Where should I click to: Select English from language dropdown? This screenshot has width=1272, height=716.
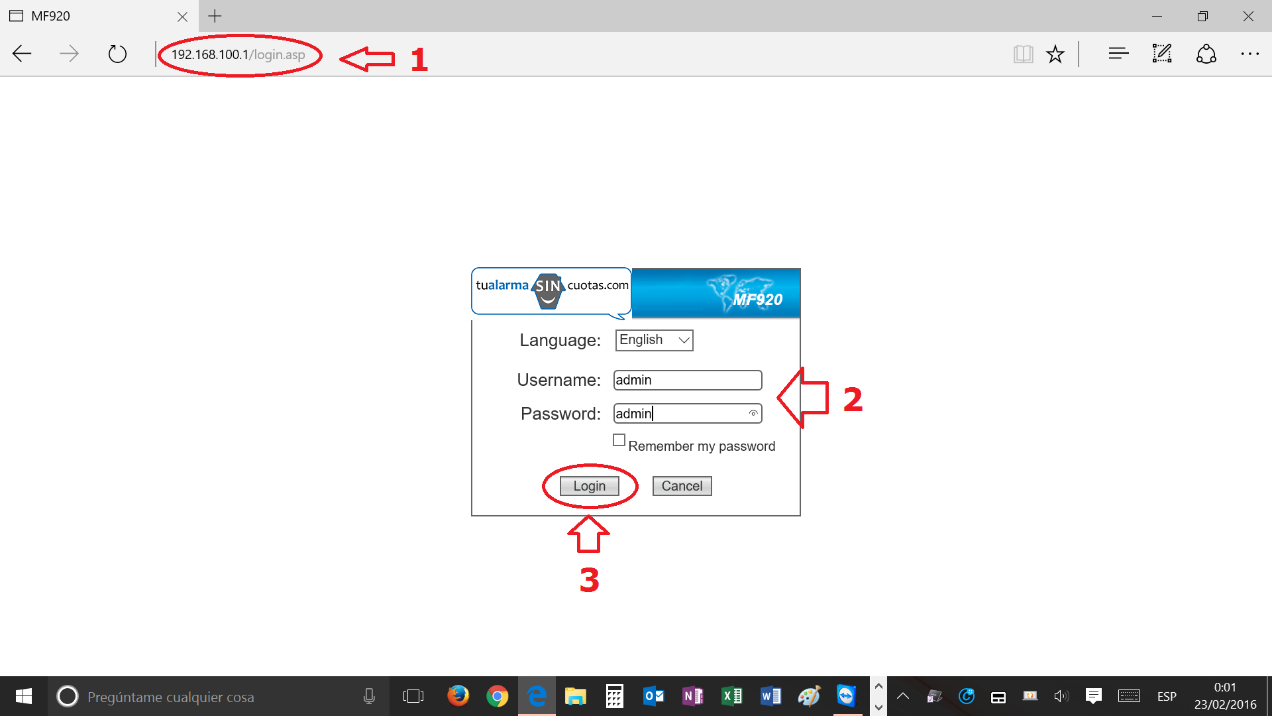pyautogui.click(x=653, y=339)
